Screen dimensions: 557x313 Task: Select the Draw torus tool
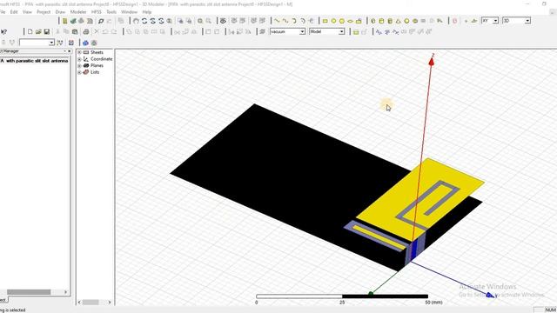[x=415, y=21]
